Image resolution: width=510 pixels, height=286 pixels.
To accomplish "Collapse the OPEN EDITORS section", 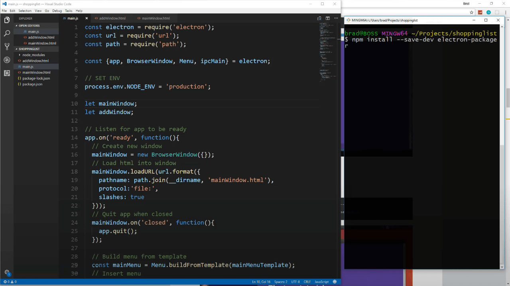I will 29,25.
